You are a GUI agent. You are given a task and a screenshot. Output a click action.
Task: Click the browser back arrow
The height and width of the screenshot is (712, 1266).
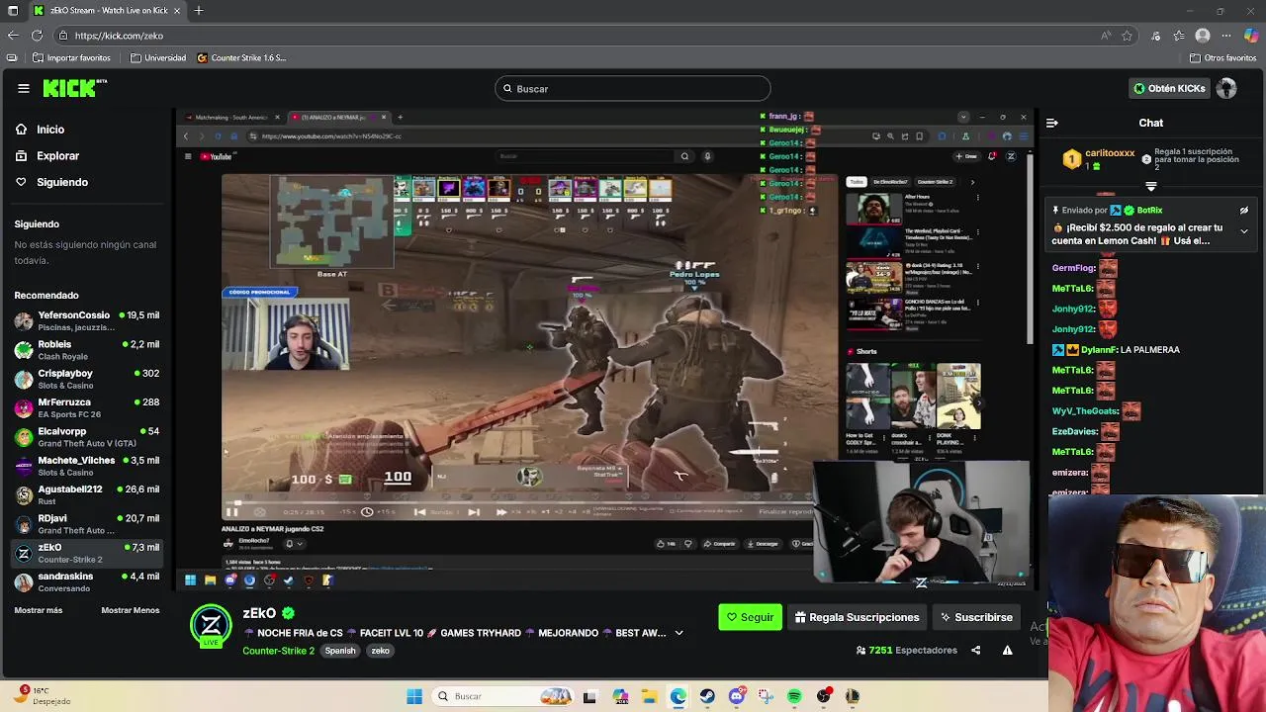coord(13,36)
